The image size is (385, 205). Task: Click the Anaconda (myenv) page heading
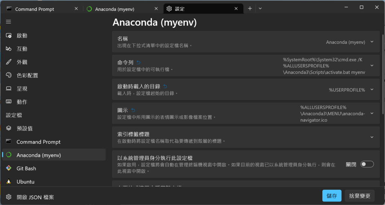coord(155,22)
